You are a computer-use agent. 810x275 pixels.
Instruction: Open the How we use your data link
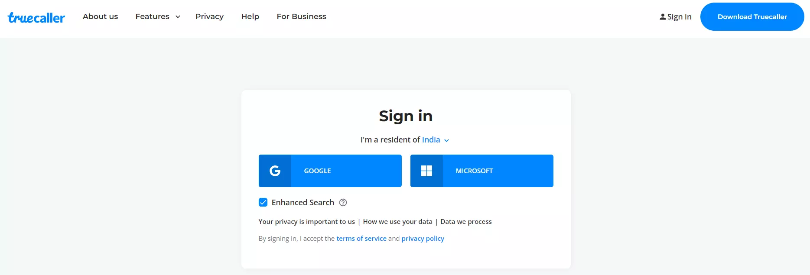[x=397, y=221]
